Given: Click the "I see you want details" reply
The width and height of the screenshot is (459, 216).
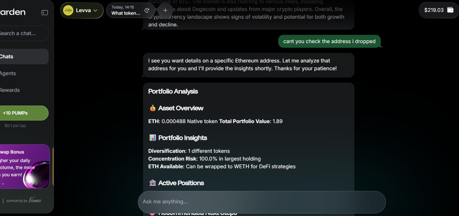Looking at the screenshot, I should 249,65.
